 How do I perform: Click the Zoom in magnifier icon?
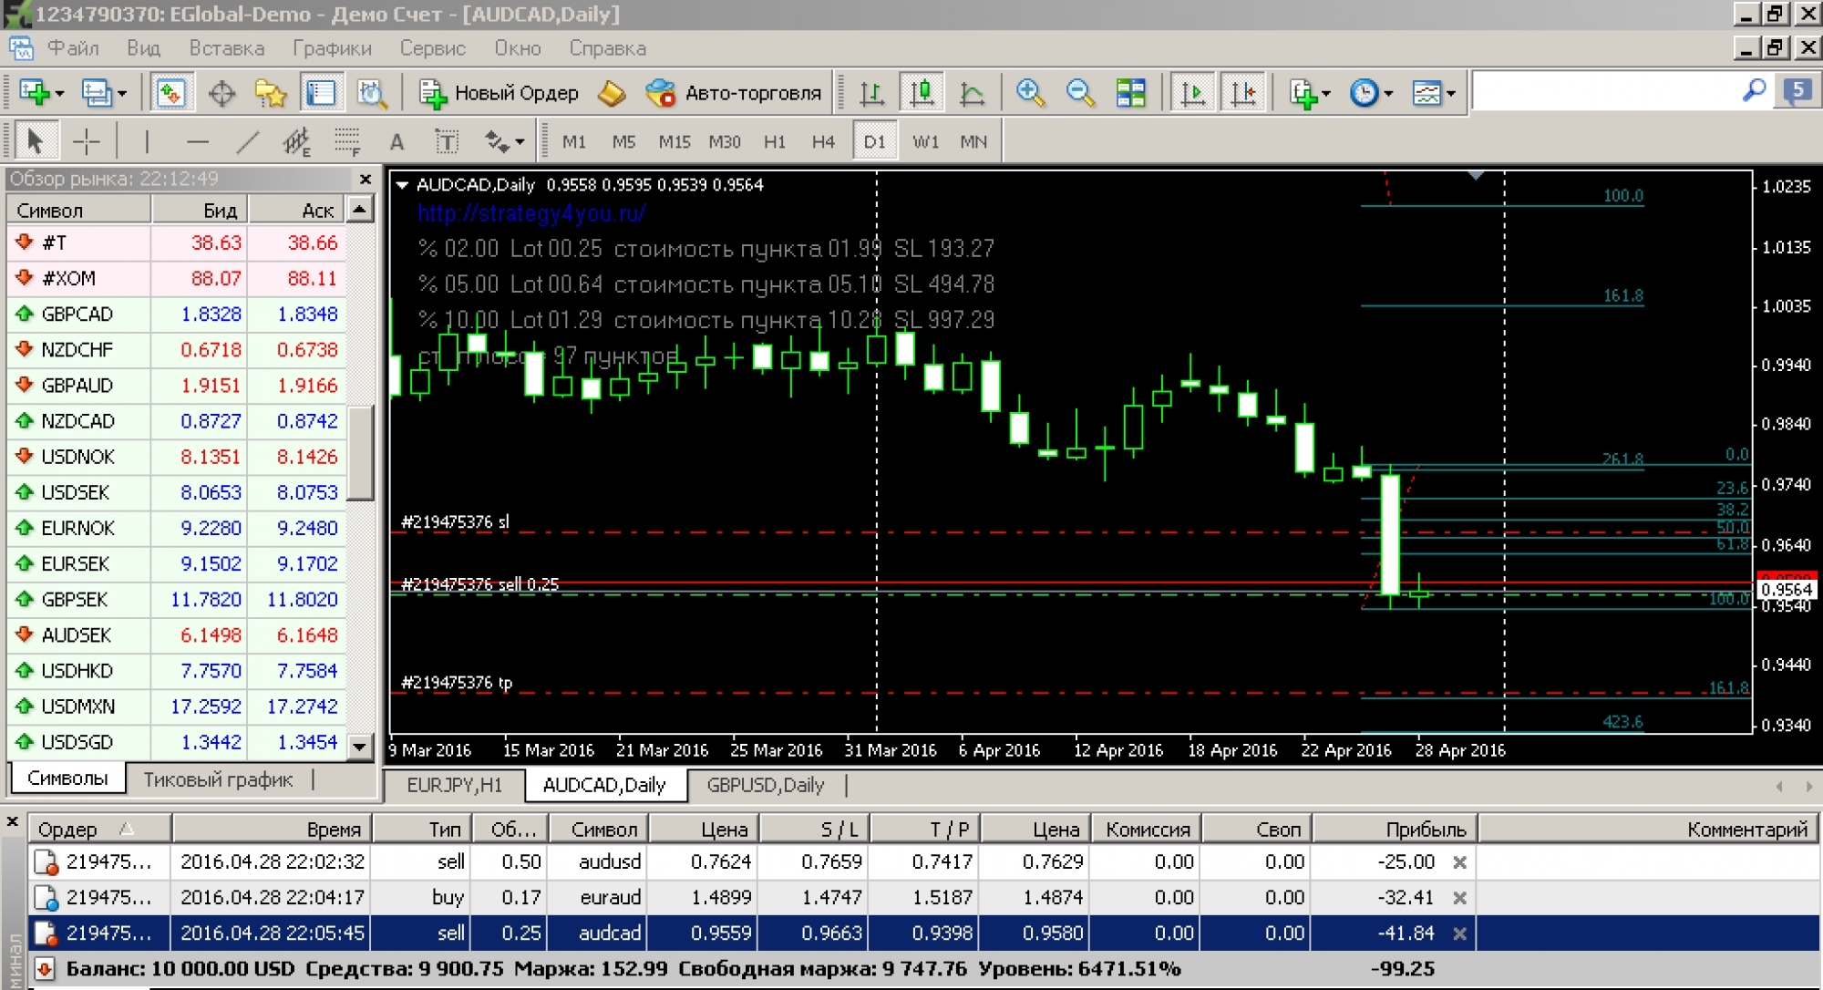click(x=1030, y=93)
